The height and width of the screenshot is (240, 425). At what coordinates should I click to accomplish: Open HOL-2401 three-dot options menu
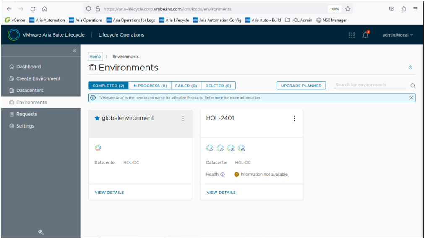pyautogui.click(x=294, y=119)
